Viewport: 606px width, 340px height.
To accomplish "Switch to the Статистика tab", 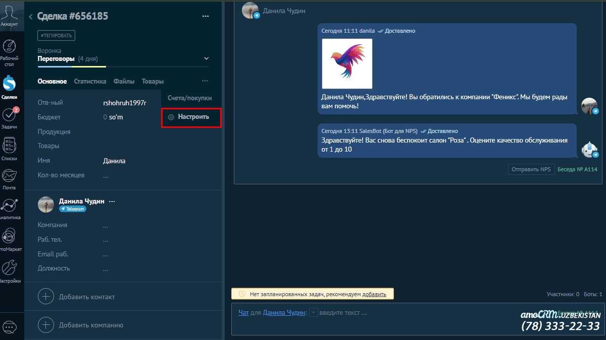I will [x=90, y=81].
